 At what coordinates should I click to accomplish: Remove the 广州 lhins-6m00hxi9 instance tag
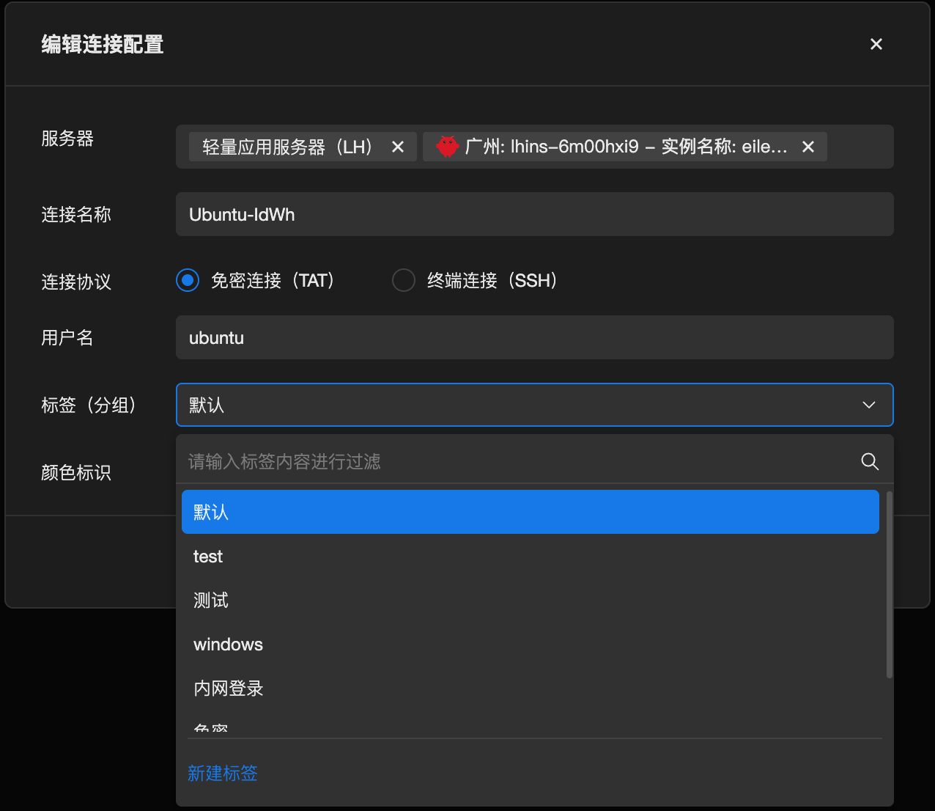click(808, 147)
